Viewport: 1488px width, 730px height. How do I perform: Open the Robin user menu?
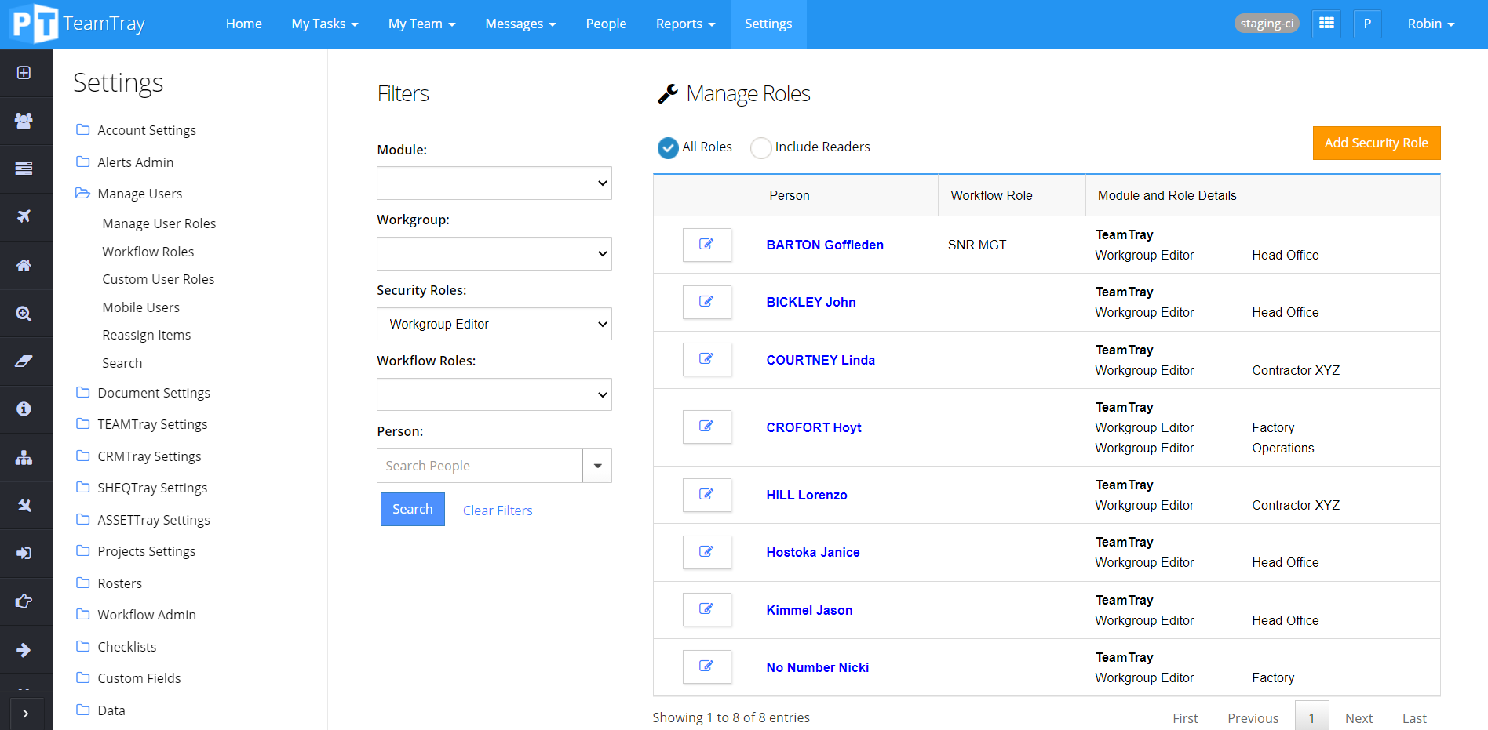coord(1431,24)
